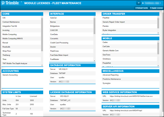Expand the user account dropdown arrow

[160, 3]
